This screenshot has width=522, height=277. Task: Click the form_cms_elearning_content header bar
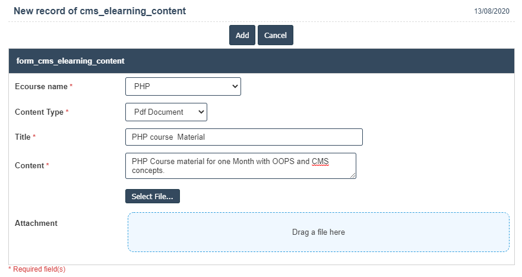pyautogui.click(x=261, y=61)
